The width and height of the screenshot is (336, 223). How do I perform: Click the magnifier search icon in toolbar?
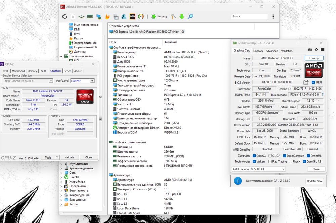190,16
